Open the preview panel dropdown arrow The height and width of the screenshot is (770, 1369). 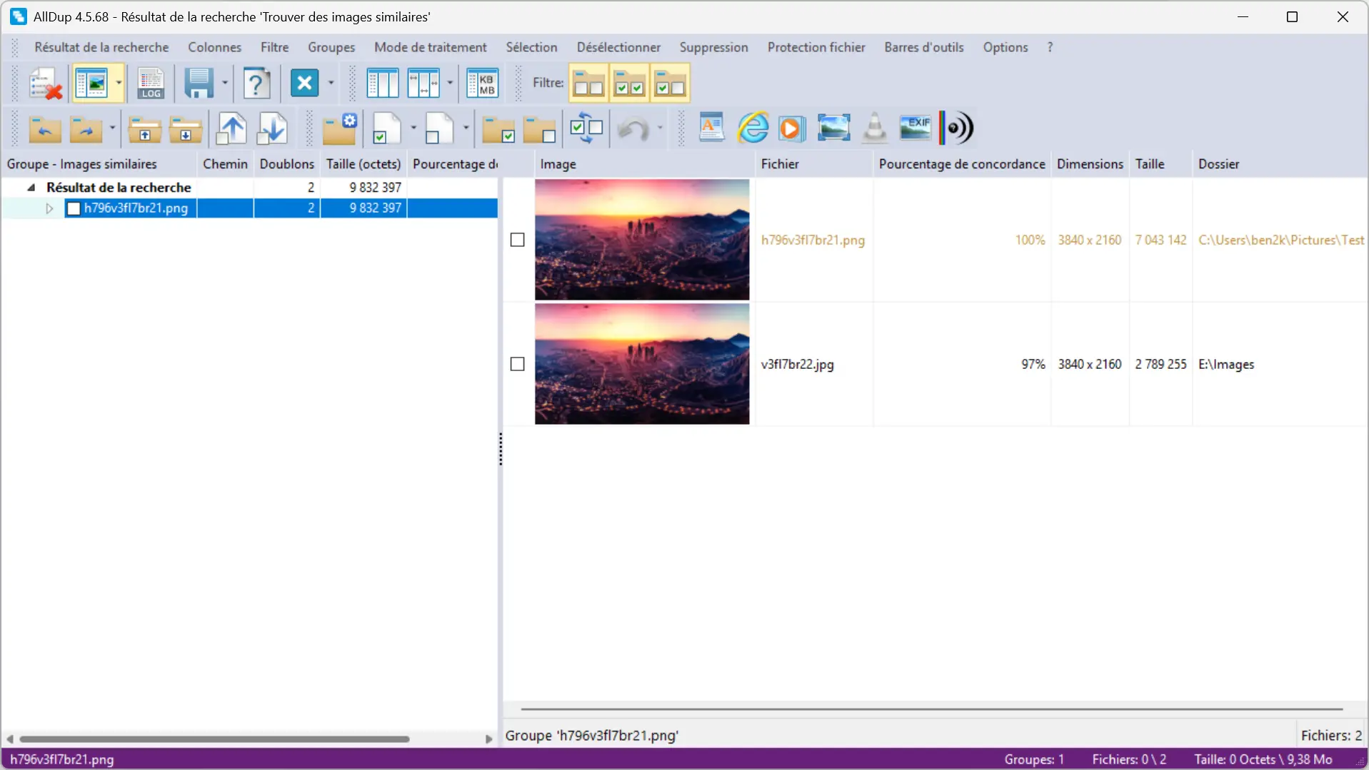119,83
